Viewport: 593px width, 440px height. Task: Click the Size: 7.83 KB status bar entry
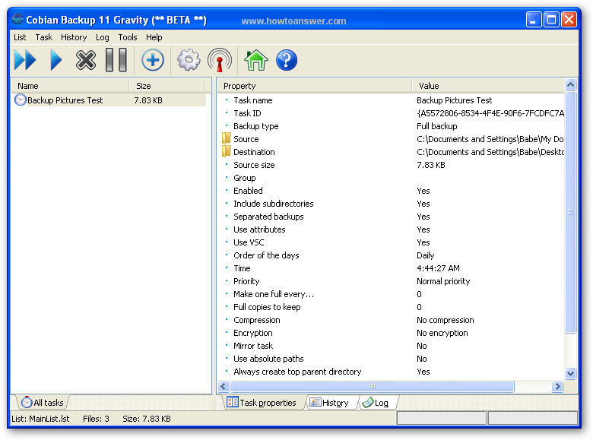click(147, 419)
